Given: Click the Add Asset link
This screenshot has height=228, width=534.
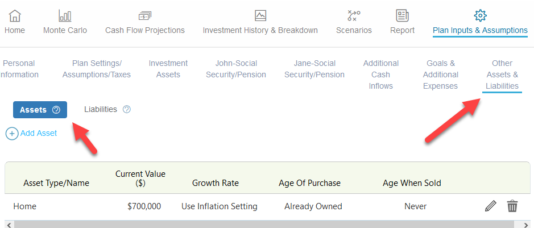Looking at the screenshot, I should 39,134.
